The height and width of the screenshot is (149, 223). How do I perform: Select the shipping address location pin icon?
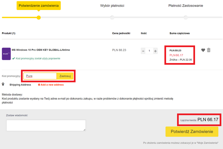tap(3, 84)
